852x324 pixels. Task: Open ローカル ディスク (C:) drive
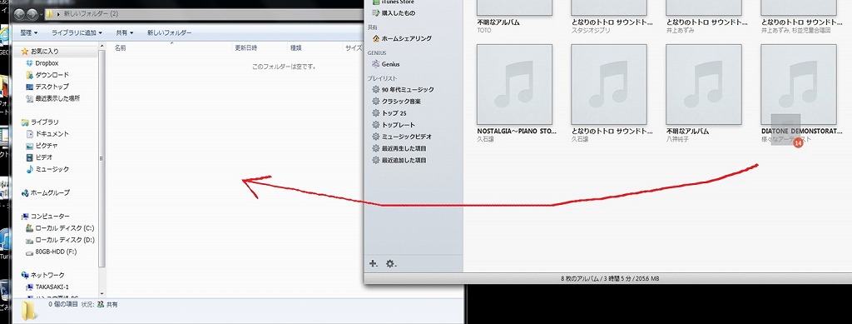coord(60,228)
